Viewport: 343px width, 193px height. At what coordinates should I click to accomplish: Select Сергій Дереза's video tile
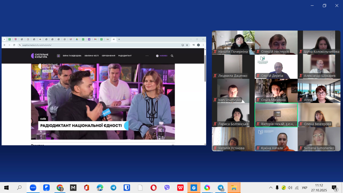click(276, 66)
